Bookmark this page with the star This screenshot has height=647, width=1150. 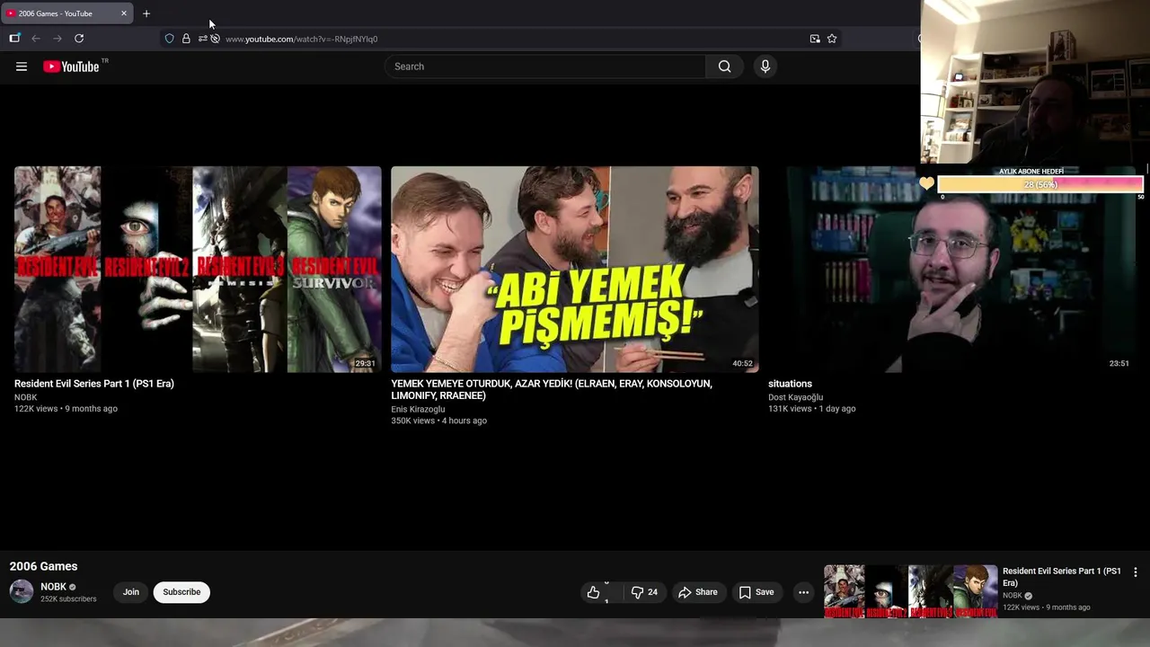click(832, 39)
